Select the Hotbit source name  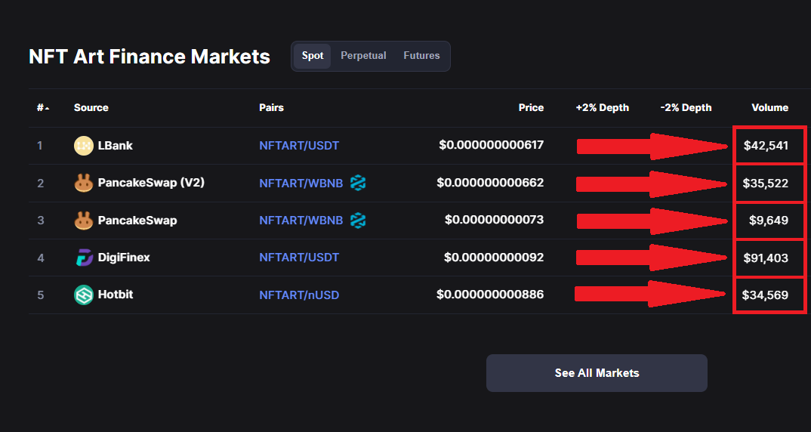[x=116, y=295]
